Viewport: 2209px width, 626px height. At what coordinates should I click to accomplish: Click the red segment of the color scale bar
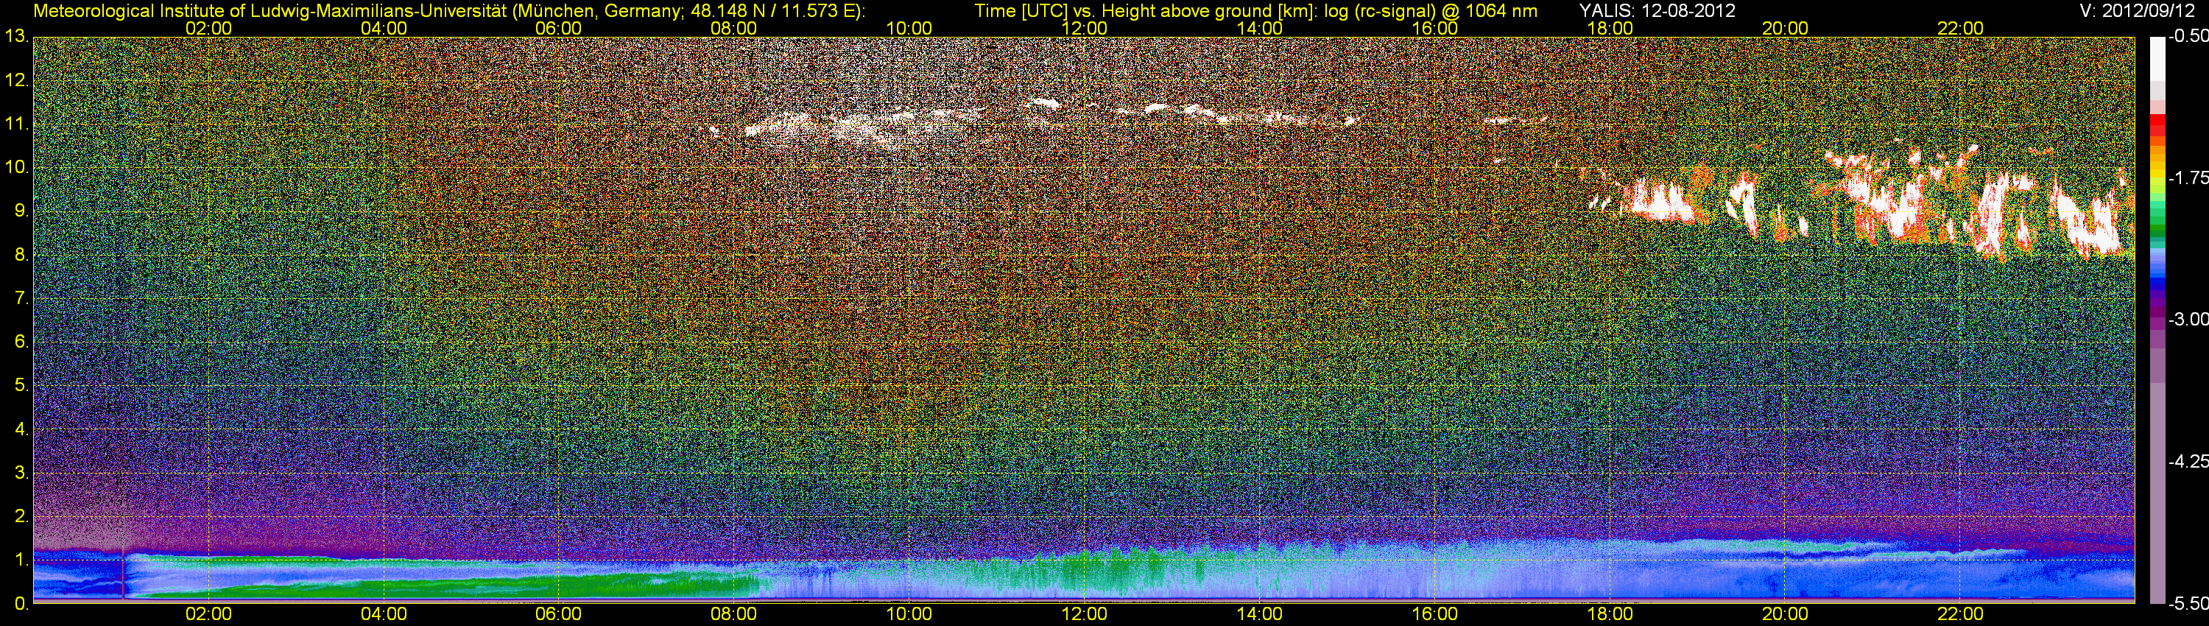(x=2157, y=125)
